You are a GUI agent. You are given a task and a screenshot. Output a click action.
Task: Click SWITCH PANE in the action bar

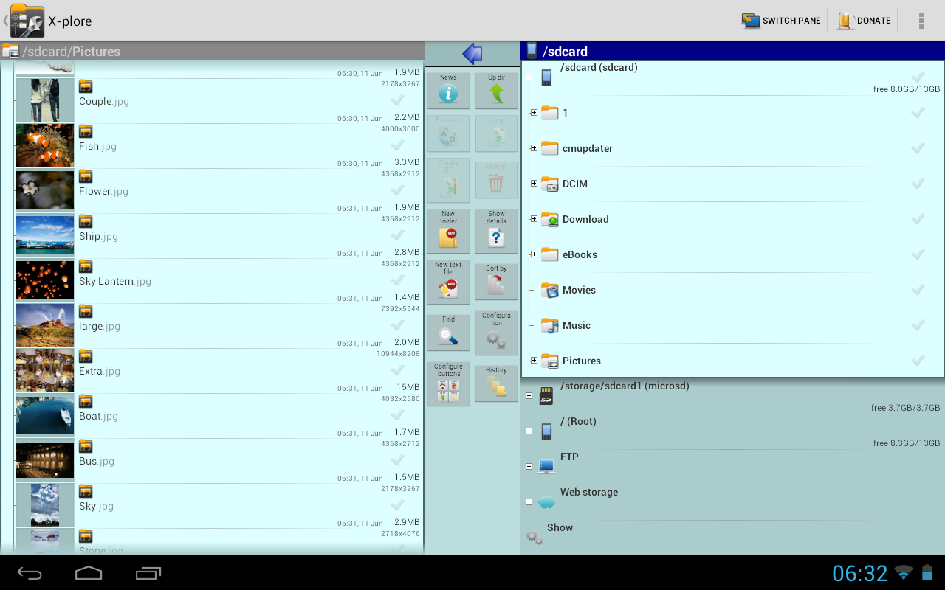(780, 20)
